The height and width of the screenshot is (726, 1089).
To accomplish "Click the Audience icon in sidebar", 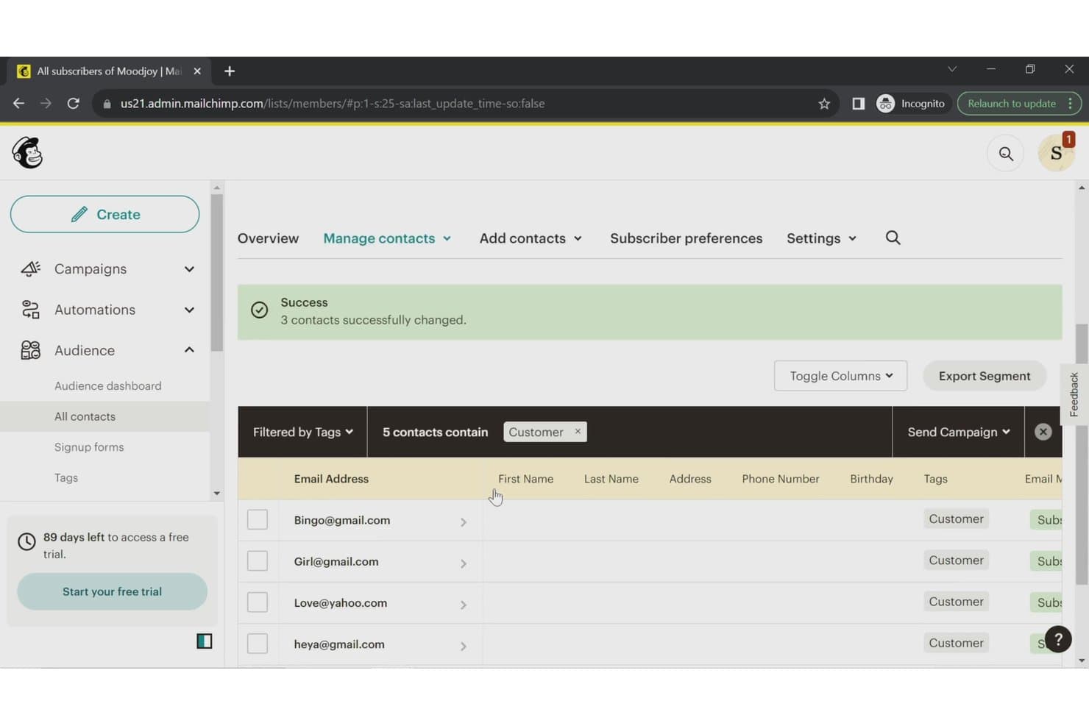I will [30, 350].
